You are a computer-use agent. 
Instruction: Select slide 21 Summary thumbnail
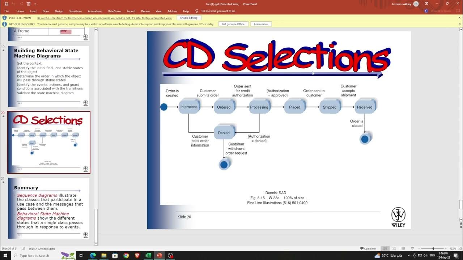tap(49, 208)
